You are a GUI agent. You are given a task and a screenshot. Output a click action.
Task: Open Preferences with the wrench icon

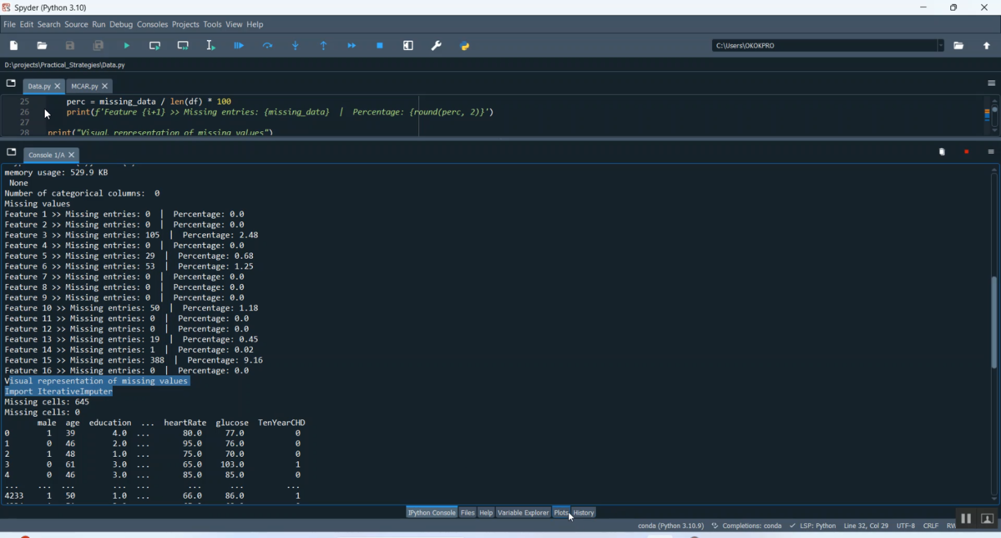tap(436, 46)
